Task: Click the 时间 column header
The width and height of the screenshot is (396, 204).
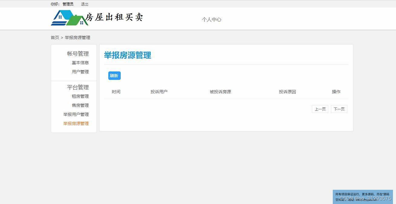Action: pos(116,92)
